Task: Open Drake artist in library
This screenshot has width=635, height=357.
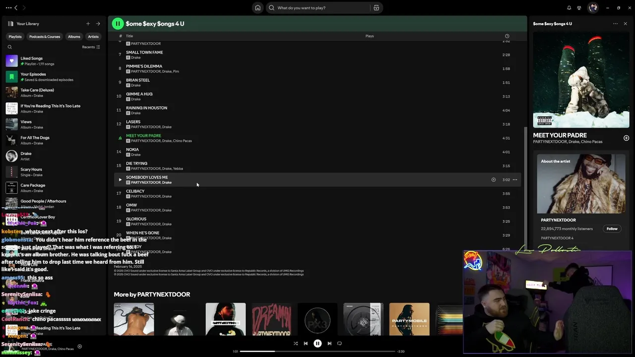Action: pyautogui.click(x=54, y=156)
